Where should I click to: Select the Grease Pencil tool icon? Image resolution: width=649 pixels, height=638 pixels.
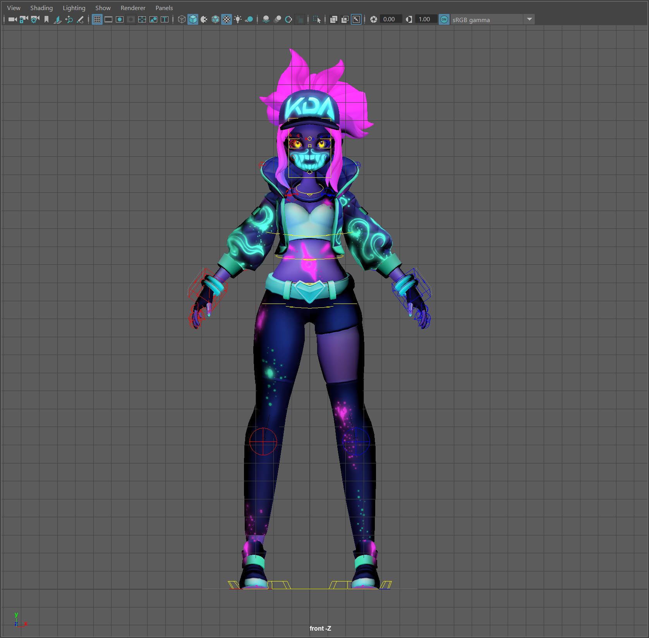(80, 19)
